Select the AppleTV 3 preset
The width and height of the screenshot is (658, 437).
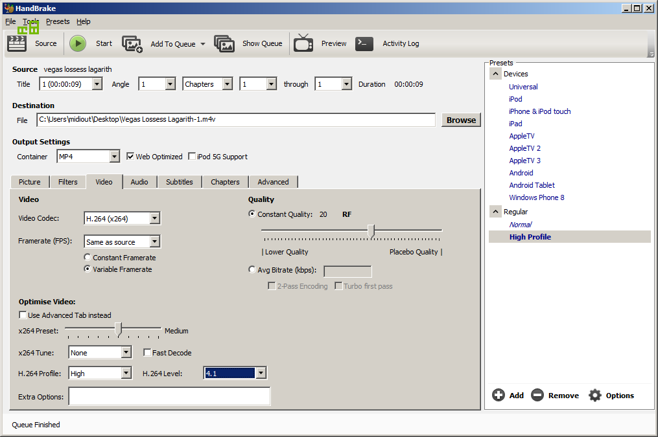[524, 161]
